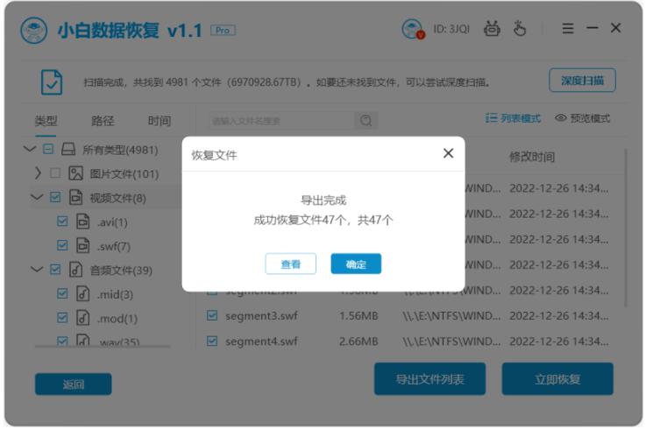Screen dimensions: 646x429
Task: Click the file name search input field
Action: coord(281,121)
